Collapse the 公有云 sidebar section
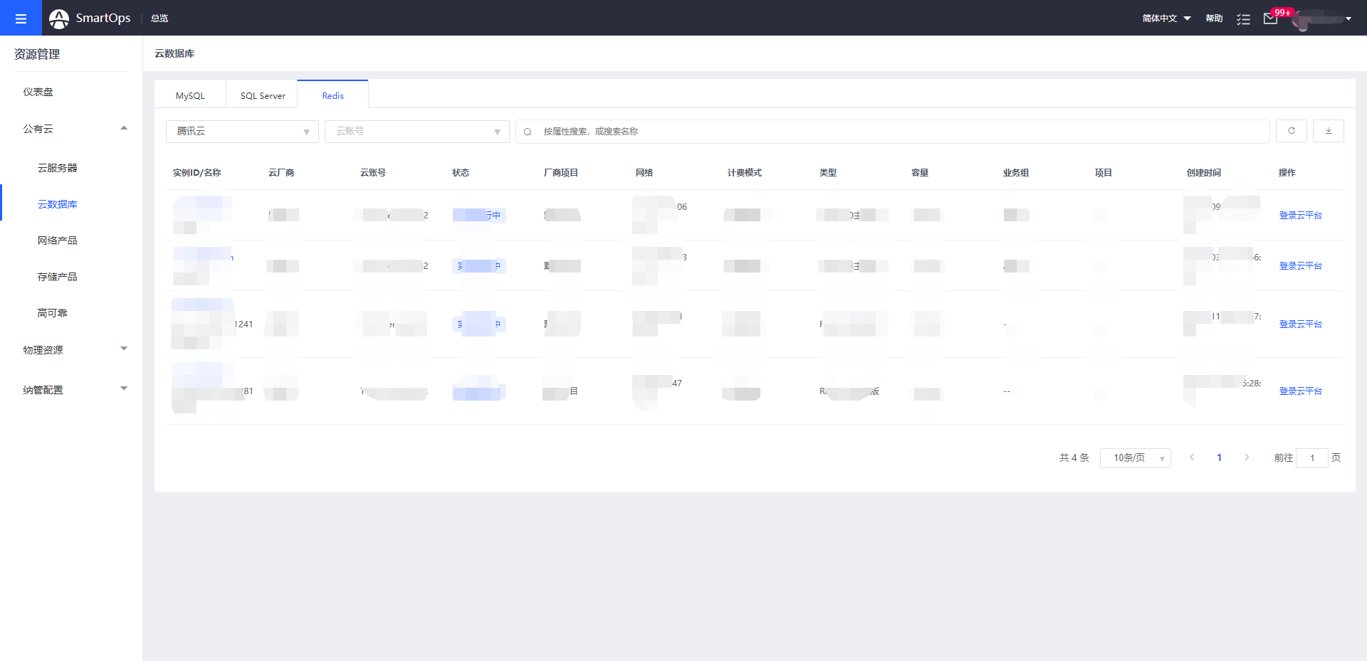This screenshot has height=661, width=1367. 124,129
